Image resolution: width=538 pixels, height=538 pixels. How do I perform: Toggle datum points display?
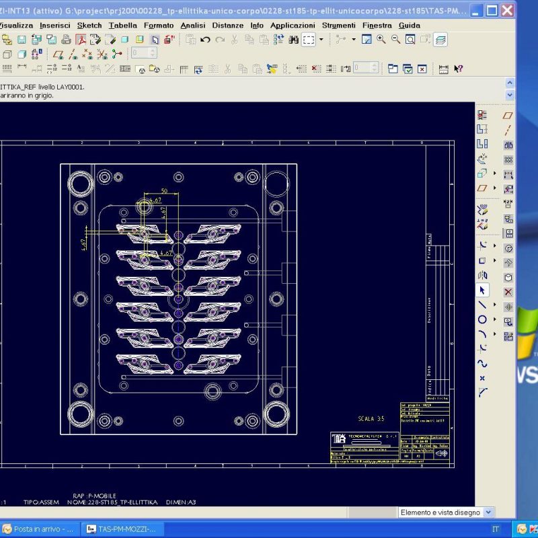(x=87, y=54)
